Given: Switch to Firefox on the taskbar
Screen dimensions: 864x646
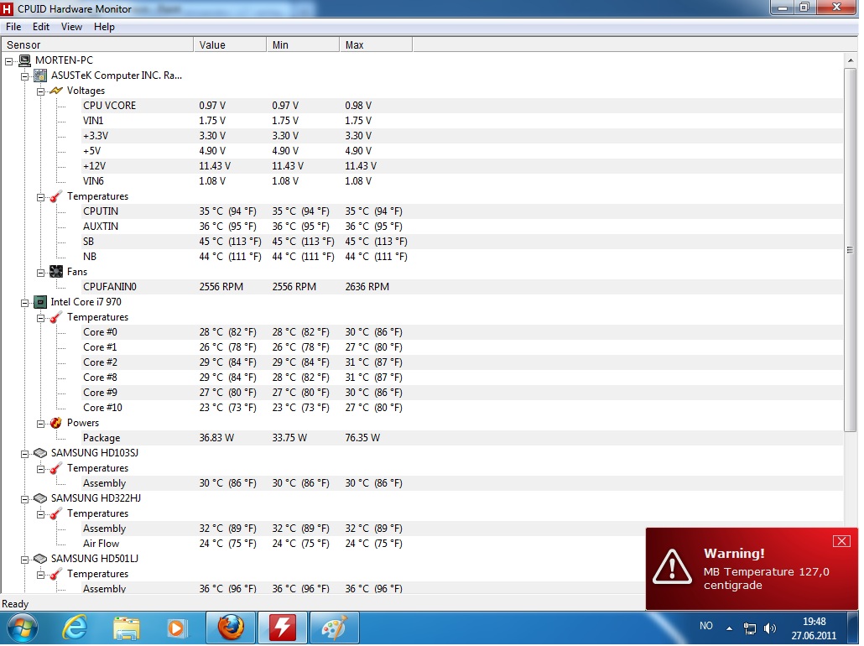Looking at the screenshot, I should (x=231, y=628).
